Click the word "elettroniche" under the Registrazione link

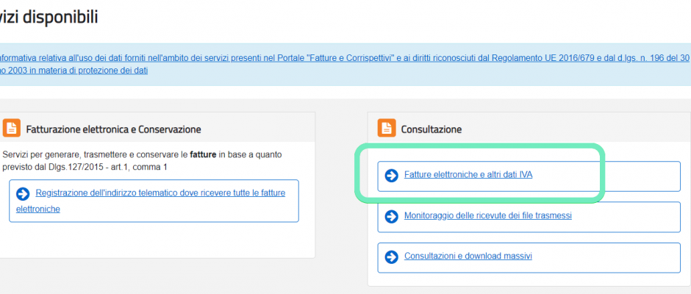tap(38, 209)
